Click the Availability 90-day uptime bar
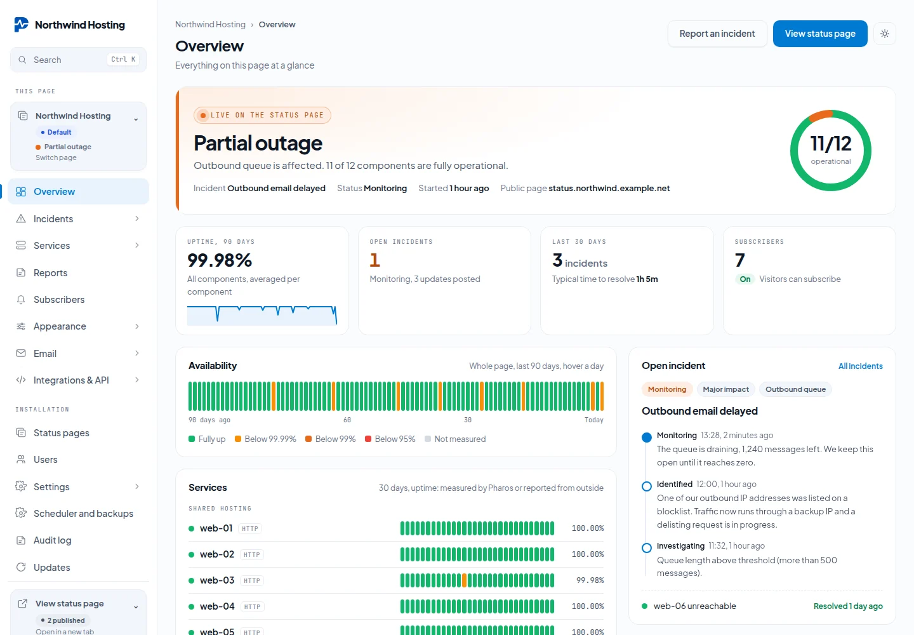This screenshot has height=635, width=914. pyautogui.click(x=396, y=396)
